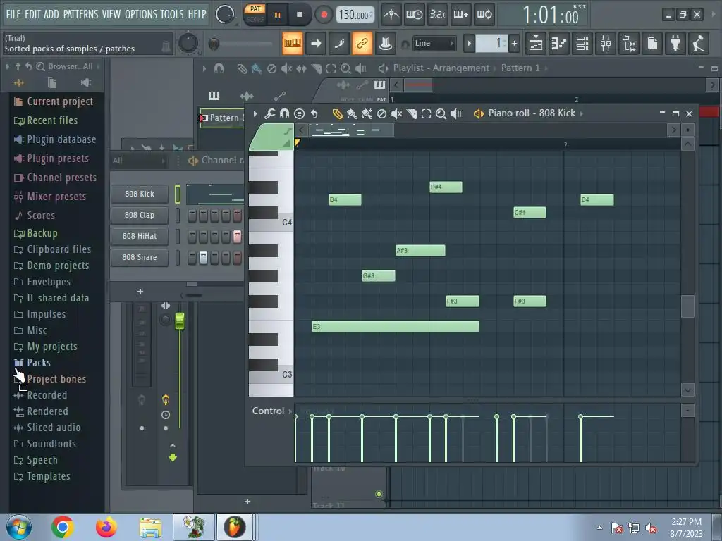Click the piano roll undo arrow icon
722x541 pixels.
click(x=314, y=113)
